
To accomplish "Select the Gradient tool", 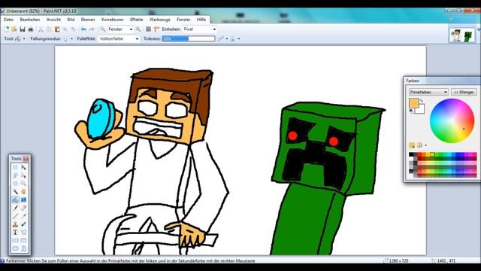I will (x=23, y=199).
